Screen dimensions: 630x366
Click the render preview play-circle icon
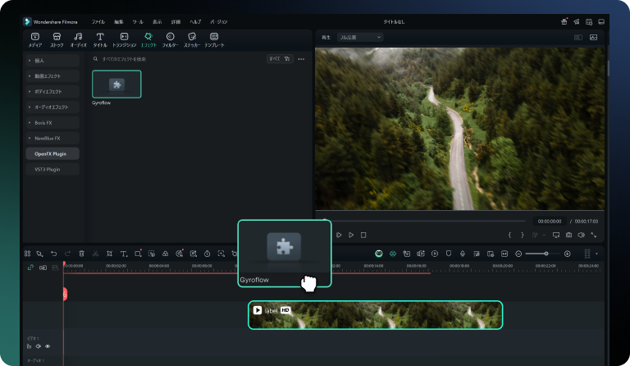[x=435, y=254]
